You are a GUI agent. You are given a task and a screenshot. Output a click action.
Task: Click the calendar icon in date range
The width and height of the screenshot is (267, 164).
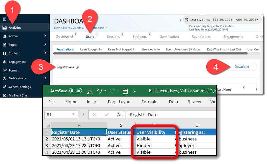187,20
